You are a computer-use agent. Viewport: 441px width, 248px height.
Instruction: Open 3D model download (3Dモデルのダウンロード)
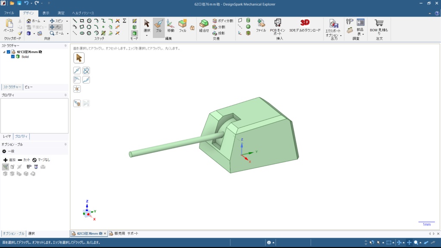pos(305,25)
